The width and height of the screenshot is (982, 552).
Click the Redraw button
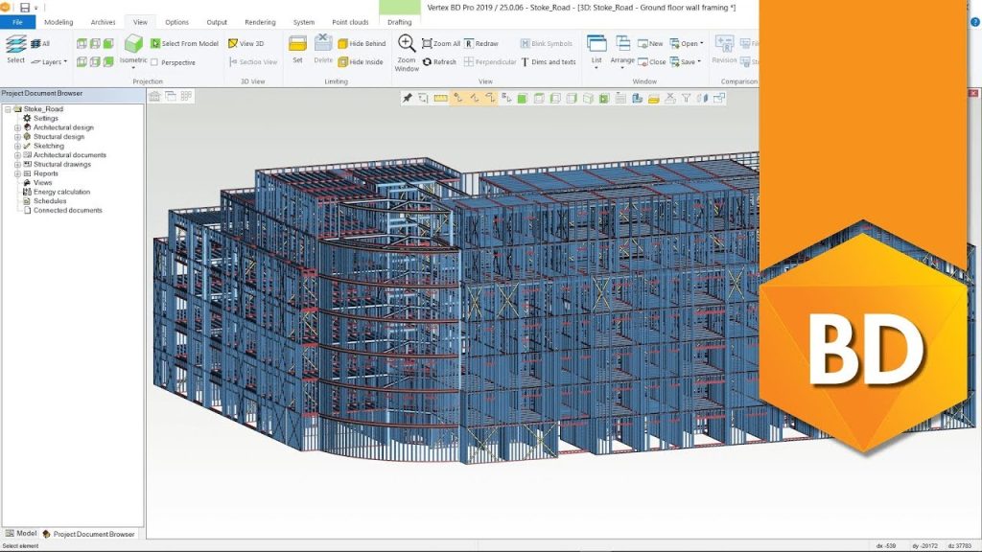tap(481, 44)
